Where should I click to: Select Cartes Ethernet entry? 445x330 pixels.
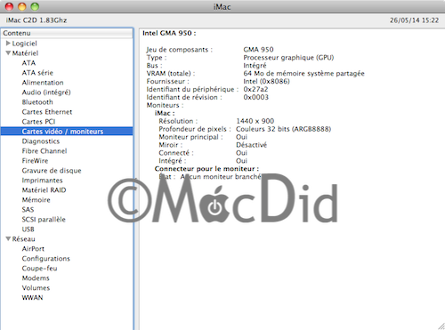pos(47,112)
